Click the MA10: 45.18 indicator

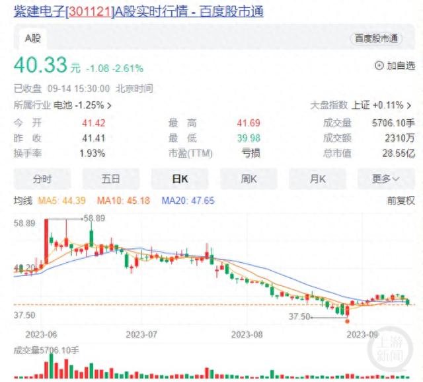coord(124,201)
